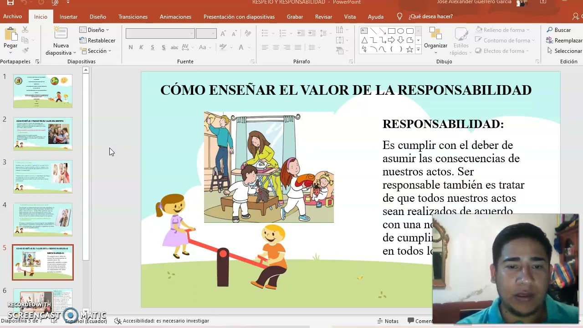Open the Archivo menu
The image size is (583, 328).
[12, 16]
